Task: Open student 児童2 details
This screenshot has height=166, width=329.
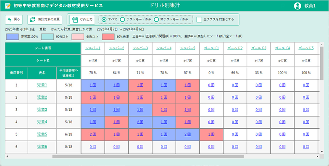Action: point(42,97)
